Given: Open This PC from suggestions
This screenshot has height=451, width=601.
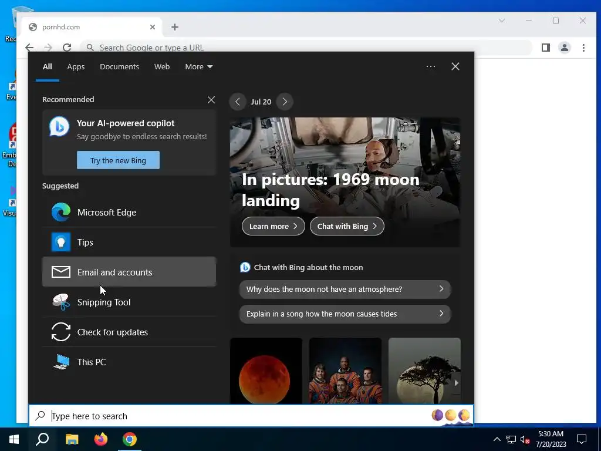Looking at the screenshot, I should point(129,362).
